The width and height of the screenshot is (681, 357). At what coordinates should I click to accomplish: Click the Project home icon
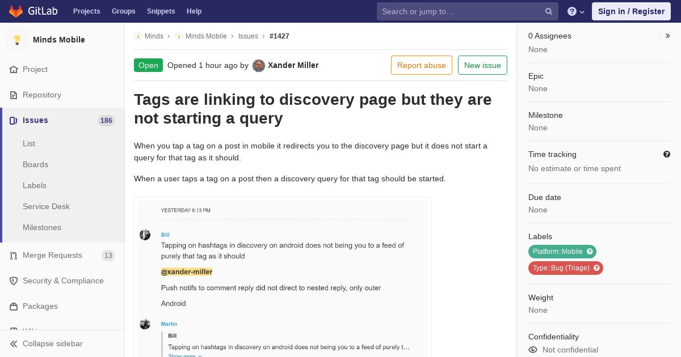click(14, 69)
